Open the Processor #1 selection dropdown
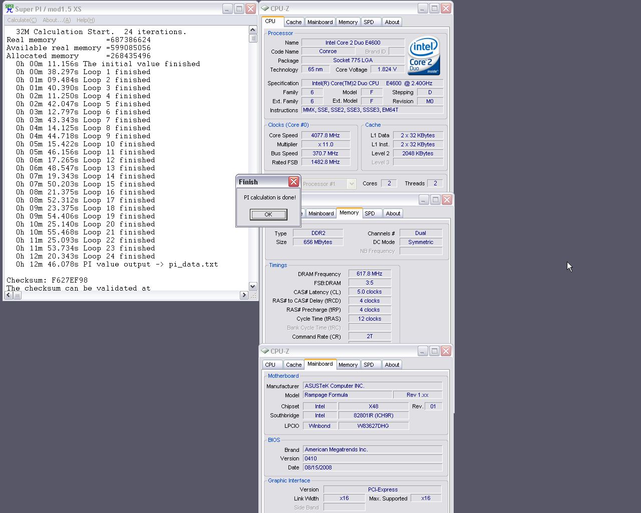641x513 pixels. (352, 184)
